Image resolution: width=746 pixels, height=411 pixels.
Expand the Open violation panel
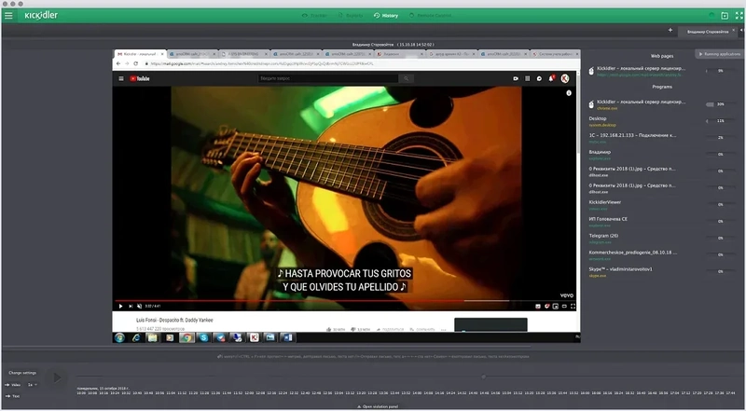pyautogui.click(x=378, y=406)
